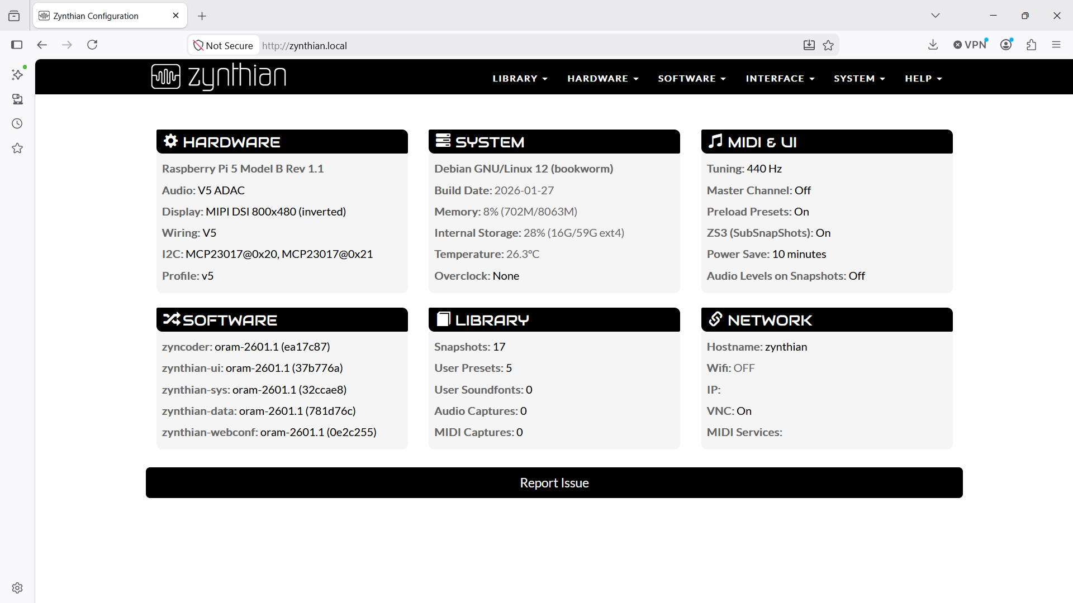
Task: Open sidebar bookmarks star icon
Action: coord(17,148)
